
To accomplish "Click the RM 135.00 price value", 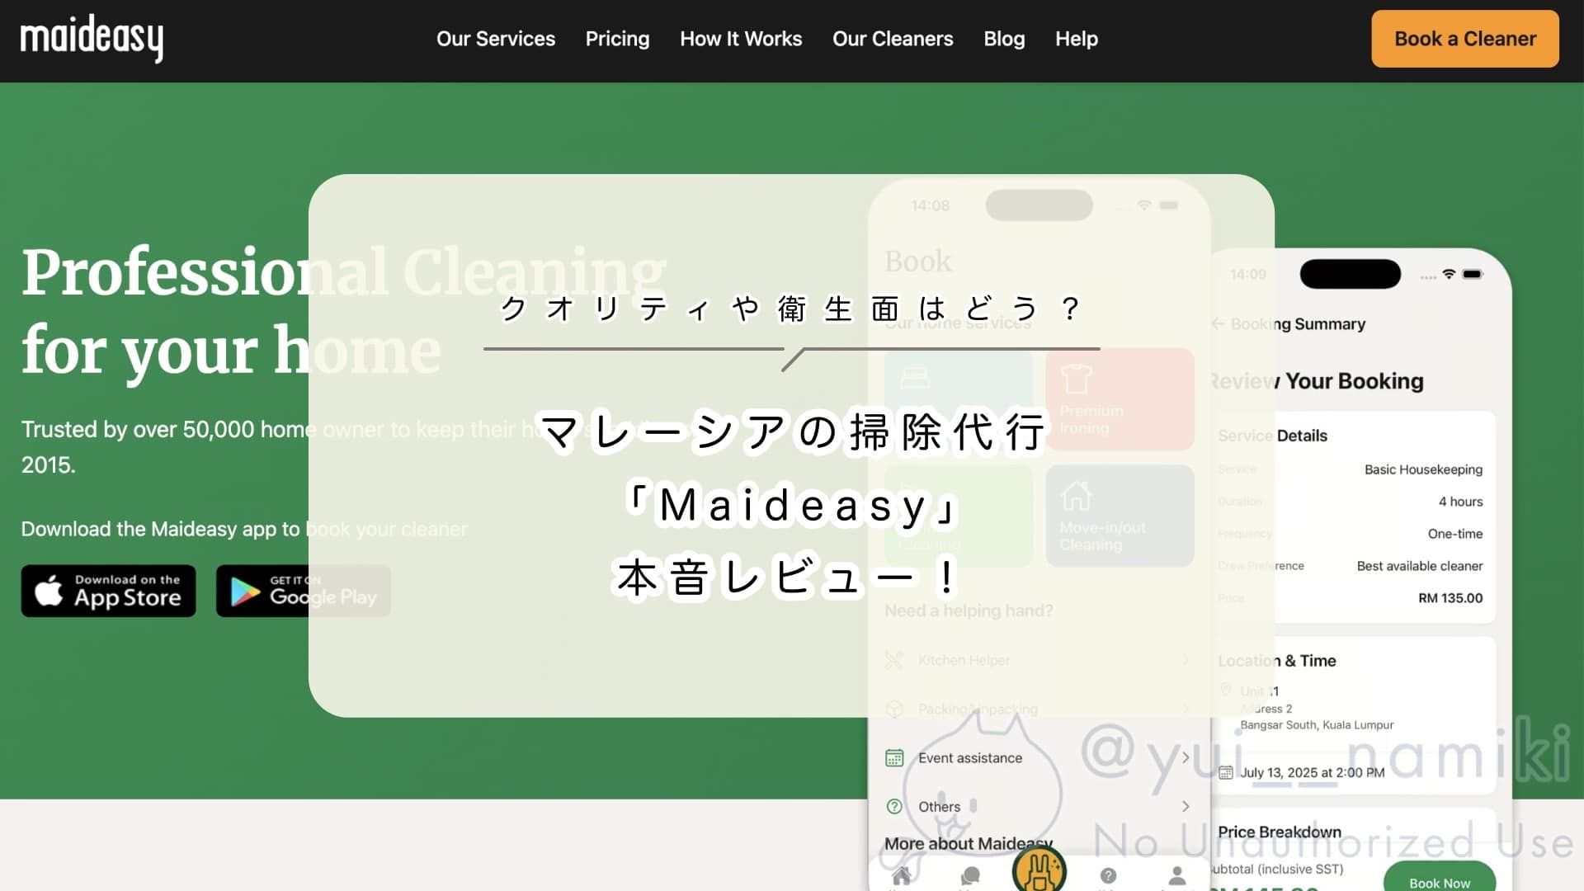I will pos(1450,598).
